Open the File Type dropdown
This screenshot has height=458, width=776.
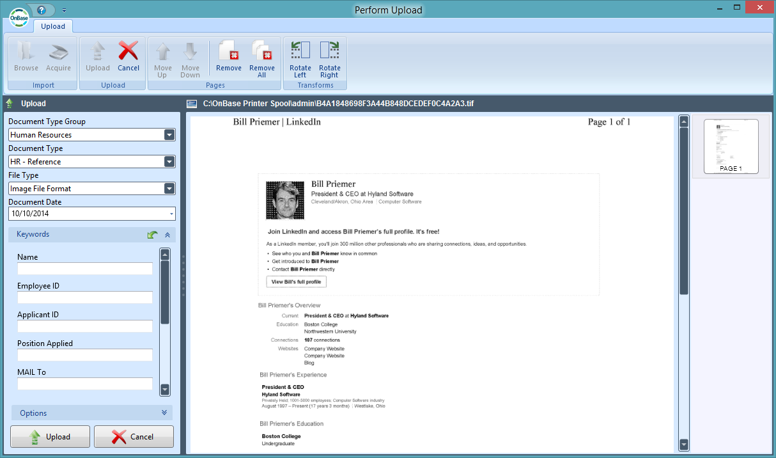[x=169, y=189]
